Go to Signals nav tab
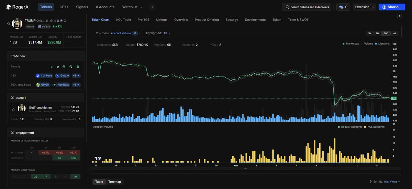Image resolution: width=412 pixels, height=189 pixels. [x=82, y=7]
